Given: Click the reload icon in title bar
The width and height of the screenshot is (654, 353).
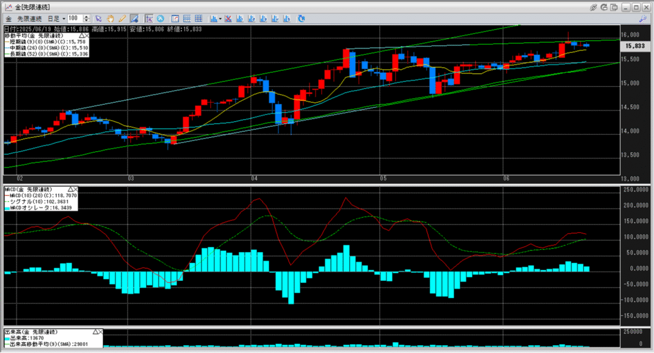Looking at the screenshot, I should (604, 7).
